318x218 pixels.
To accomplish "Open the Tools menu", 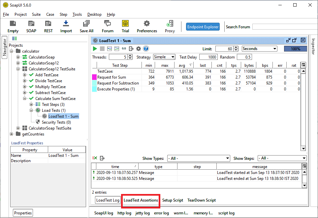I will click(77, 14).
